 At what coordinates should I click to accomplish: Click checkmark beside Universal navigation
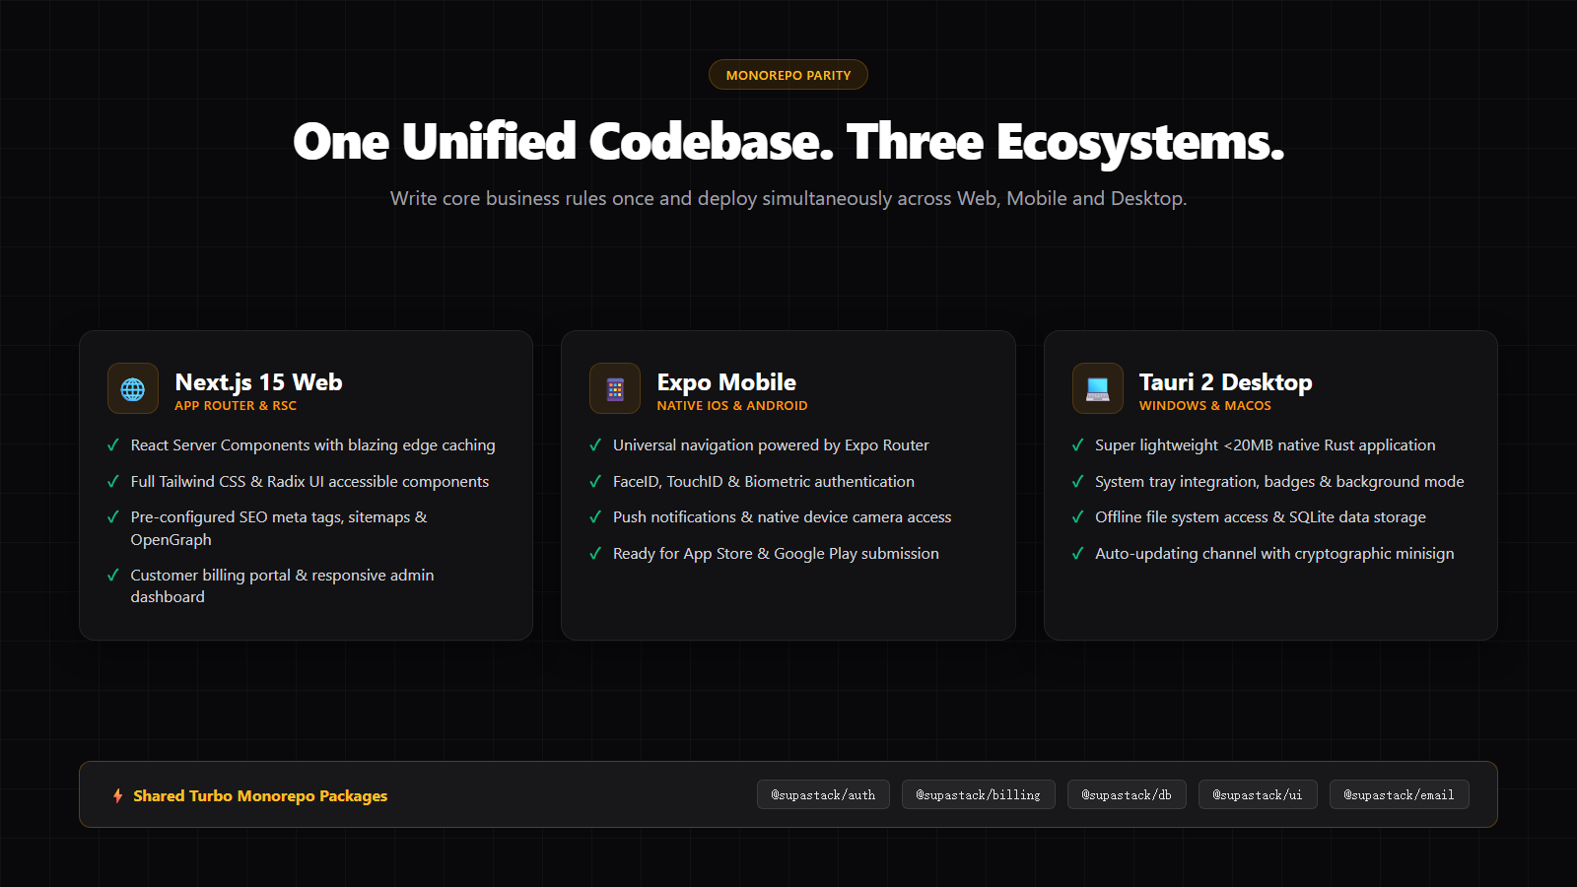pos(595,445)
